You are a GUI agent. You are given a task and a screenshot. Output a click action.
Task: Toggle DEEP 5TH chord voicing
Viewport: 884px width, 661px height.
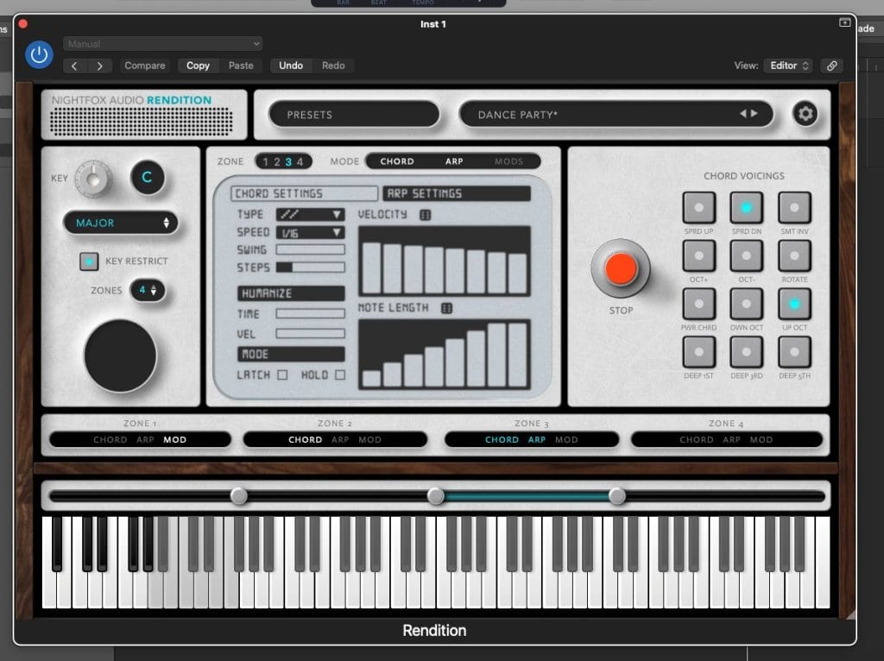[794, 351]
